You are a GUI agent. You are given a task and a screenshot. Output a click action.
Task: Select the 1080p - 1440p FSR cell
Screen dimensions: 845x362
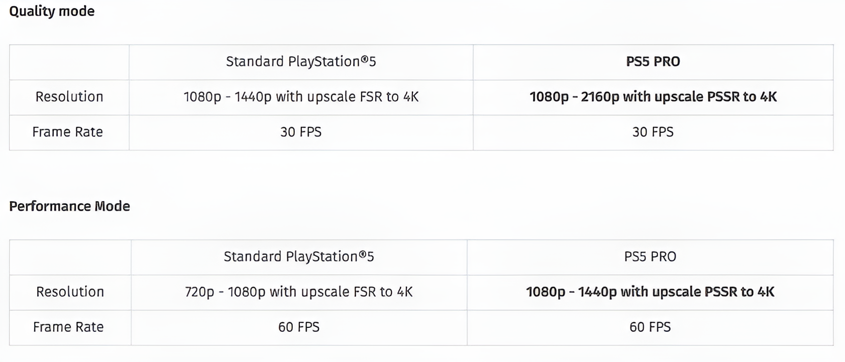(301, 97)
